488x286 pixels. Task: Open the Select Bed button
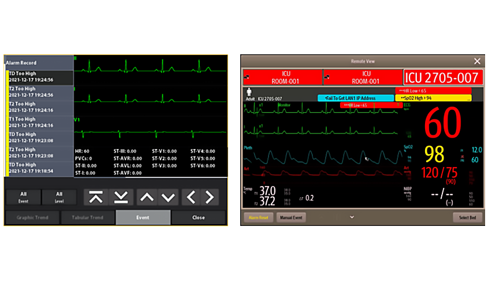467,218
